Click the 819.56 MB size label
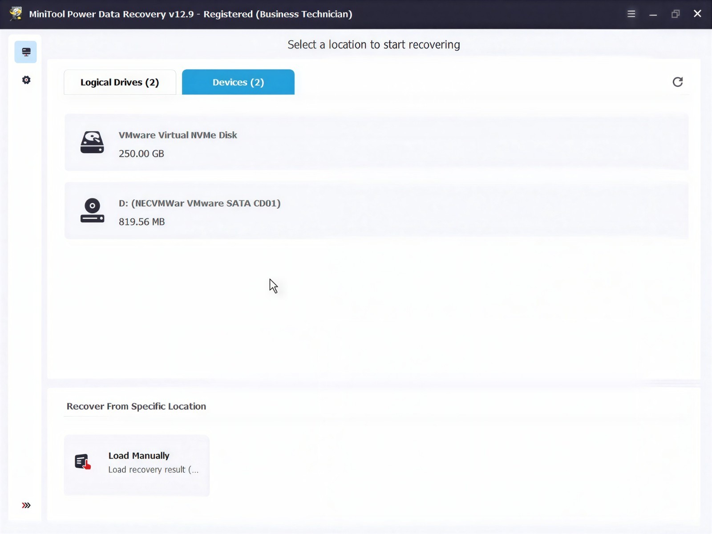This screenshot has width=712, height=534. [142, 222]
